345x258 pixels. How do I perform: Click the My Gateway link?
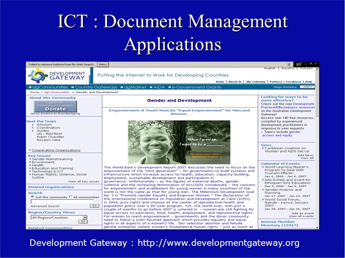(256, 82)
